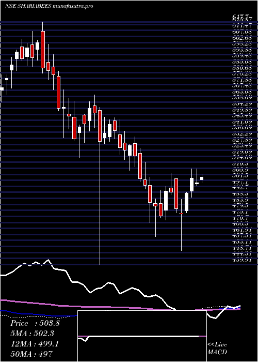258x362 pixels.
Task: Select the 50MA : 497 value
Action: (31, 354)
